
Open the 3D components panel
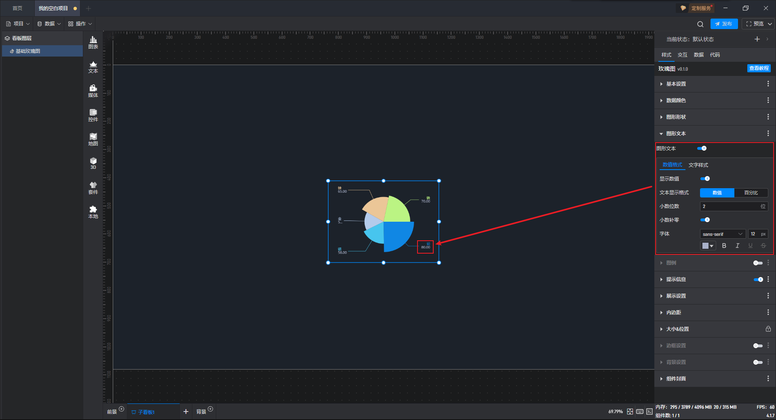point(93,163)
